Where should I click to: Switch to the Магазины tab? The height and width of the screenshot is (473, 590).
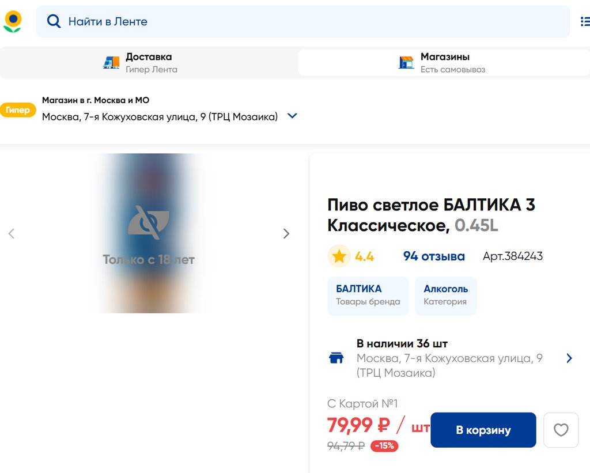click(x=444, y=62)
